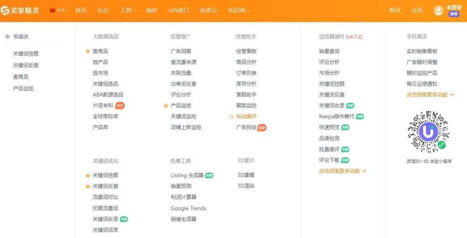Open 广告洞察 under 运营推广
Screen dimensions: 467x238
tap(181, 51)
